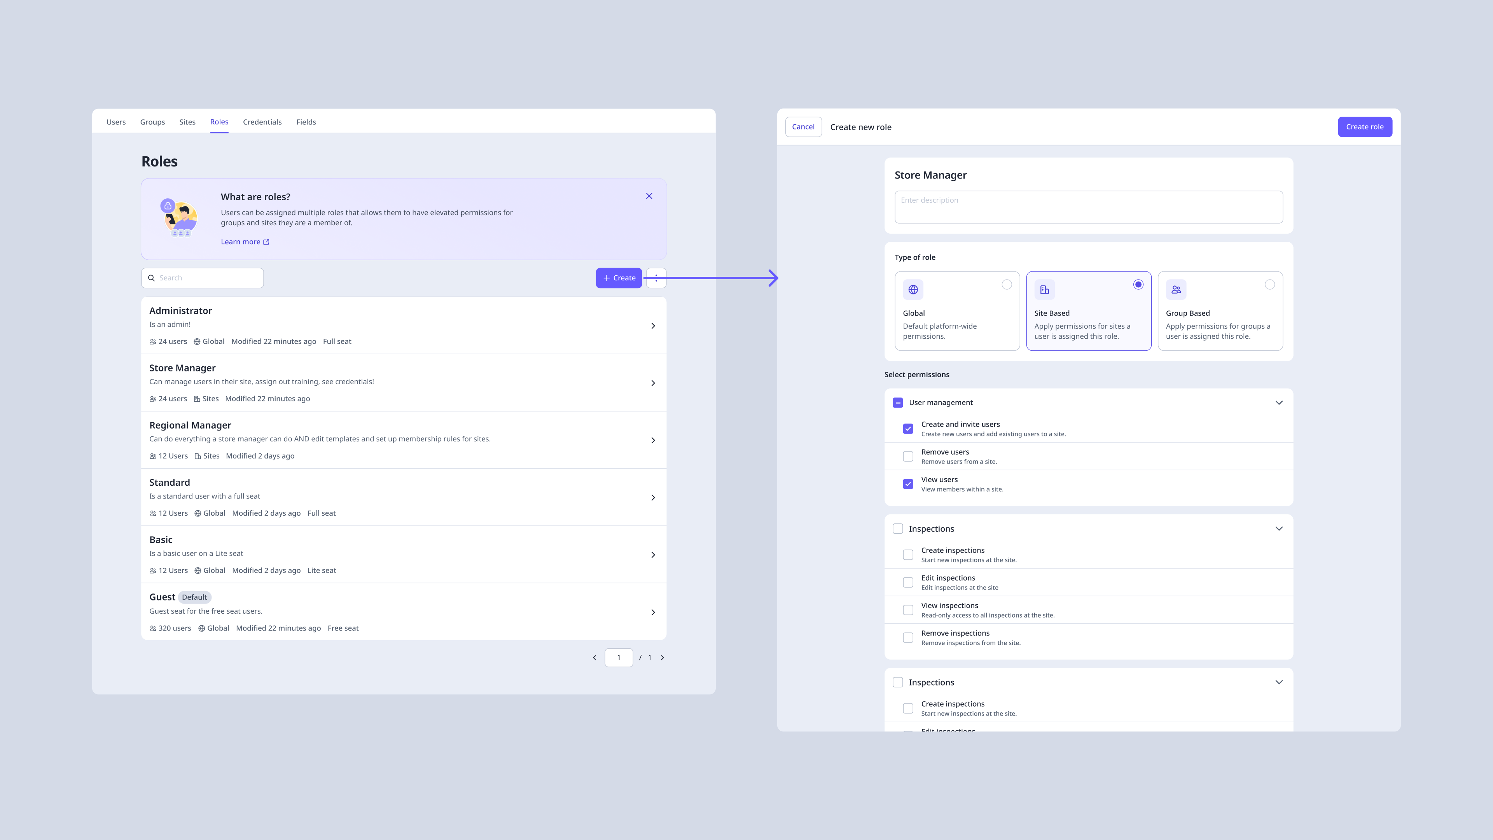Screen dimensions: 1493x840
Task: Click Cancel in Create new role
Action: coord(803,127)
